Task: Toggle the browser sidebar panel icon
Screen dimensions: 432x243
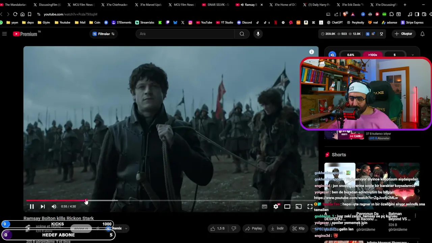Action: pos(417,14)
